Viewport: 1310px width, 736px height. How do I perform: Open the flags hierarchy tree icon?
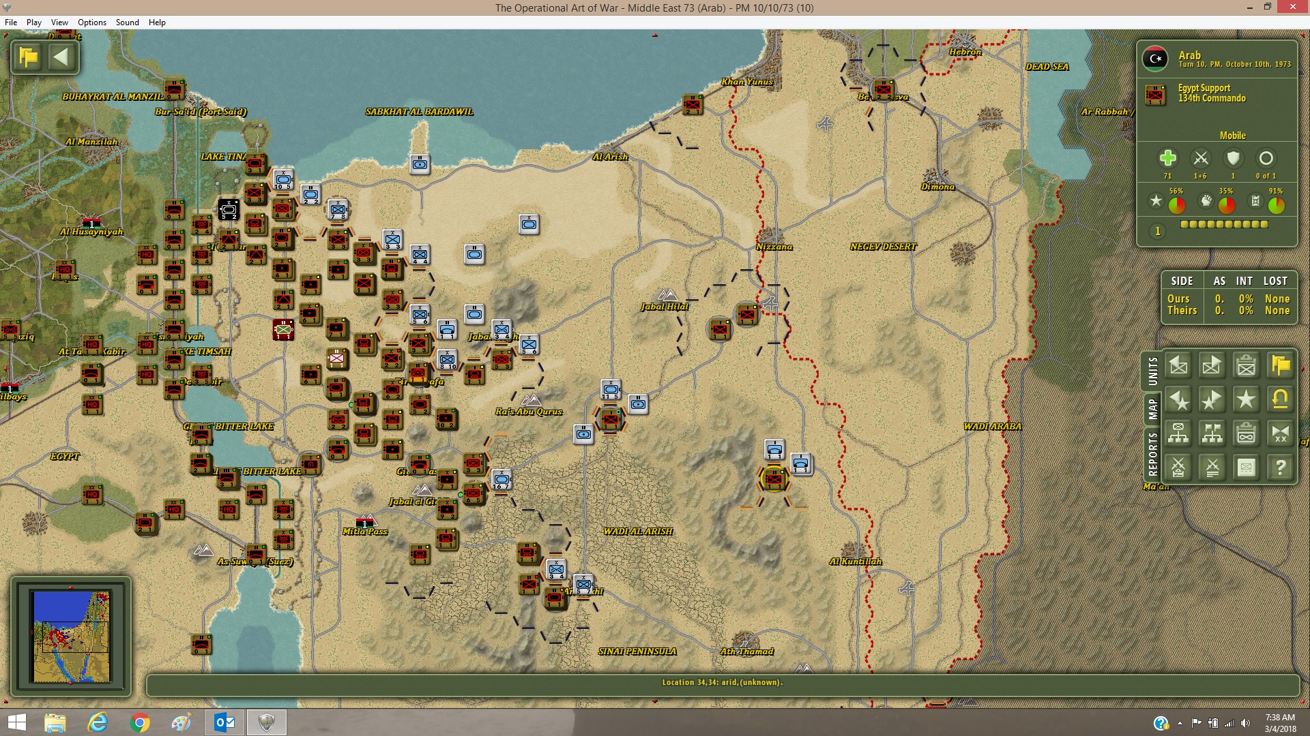pyautogui.click(x=1212, y=434)
